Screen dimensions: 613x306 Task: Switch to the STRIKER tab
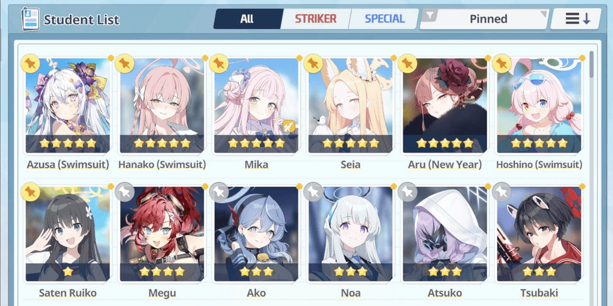point(316,19)
